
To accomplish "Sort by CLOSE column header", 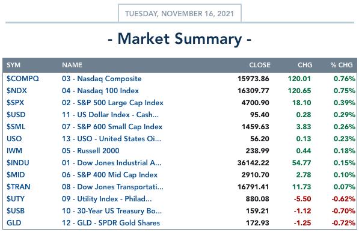I will point(260,65).
